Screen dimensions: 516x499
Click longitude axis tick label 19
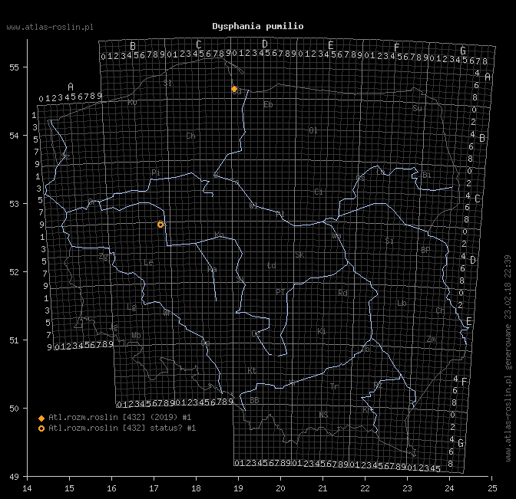click(x=238, y=488)
